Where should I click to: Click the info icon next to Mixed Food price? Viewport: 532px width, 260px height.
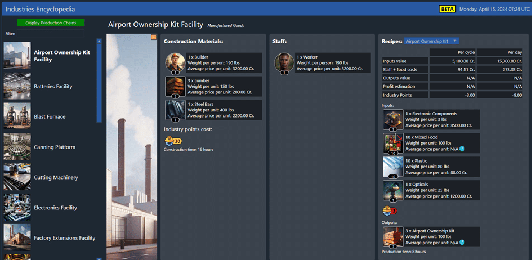coord(462,149)
